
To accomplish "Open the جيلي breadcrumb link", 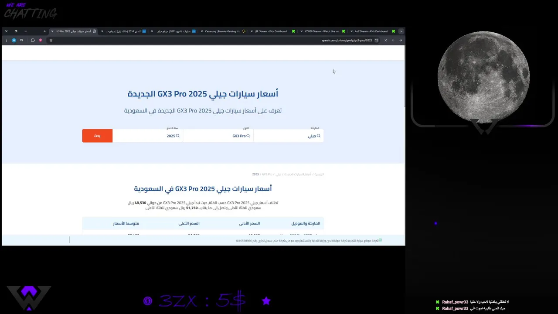I will click(278, 174).
